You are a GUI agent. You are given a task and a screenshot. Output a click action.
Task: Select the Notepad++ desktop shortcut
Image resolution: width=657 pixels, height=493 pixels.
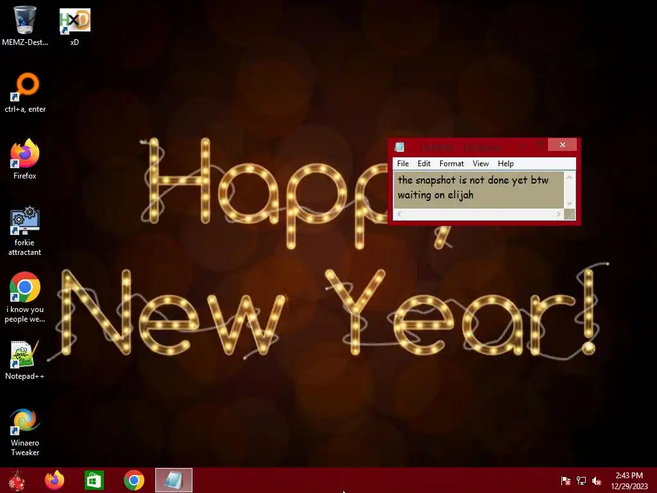pyautogui.click(x=25, y=360)
